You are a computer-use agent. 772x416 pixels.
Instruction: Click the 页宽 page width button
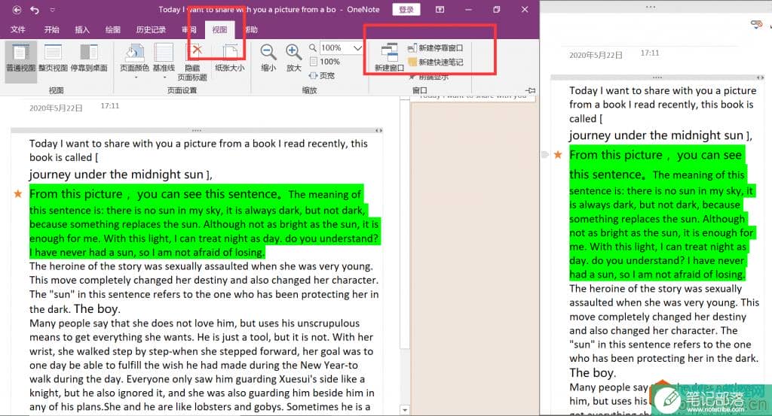(322, 76)
